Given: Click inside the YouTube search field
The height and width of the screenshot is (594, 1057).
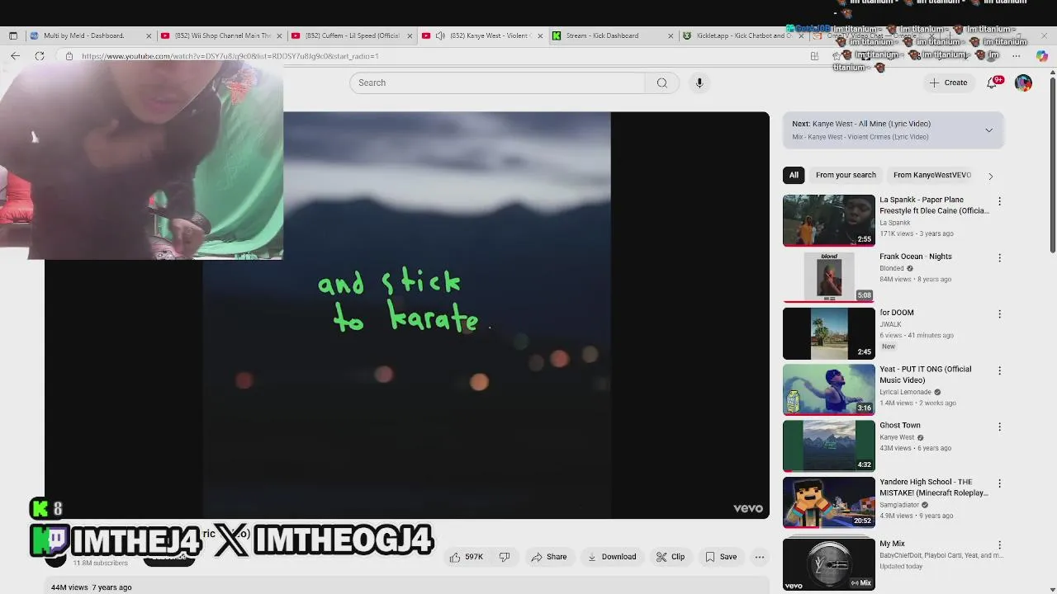Looking at the screenshot, I should click(497, 82).
